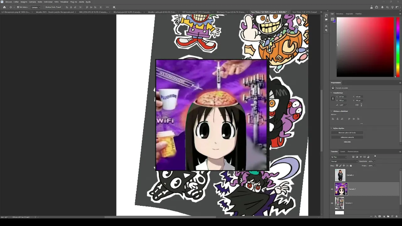Click the new adjustment layer icon
Viewport: 402px width, 226px height.
(x=384, y=216)
